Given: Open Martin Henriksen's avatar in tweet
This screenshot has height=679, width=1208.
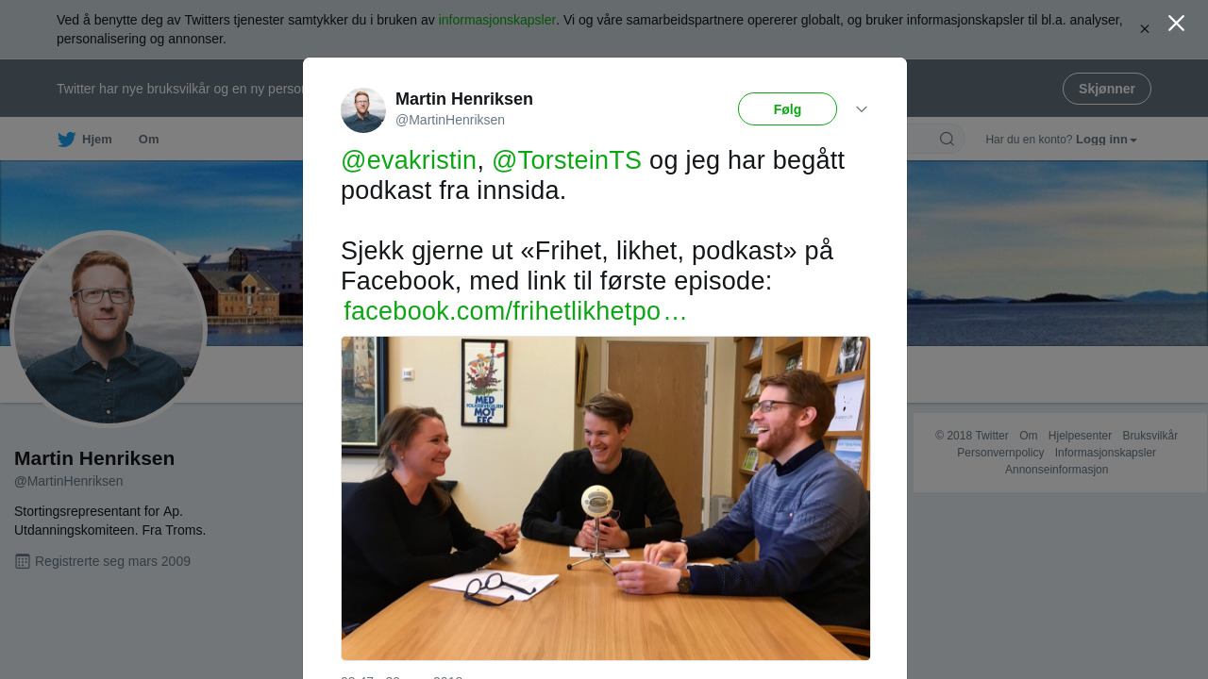Looking at the screenshot, I should [x=363, y=110].
